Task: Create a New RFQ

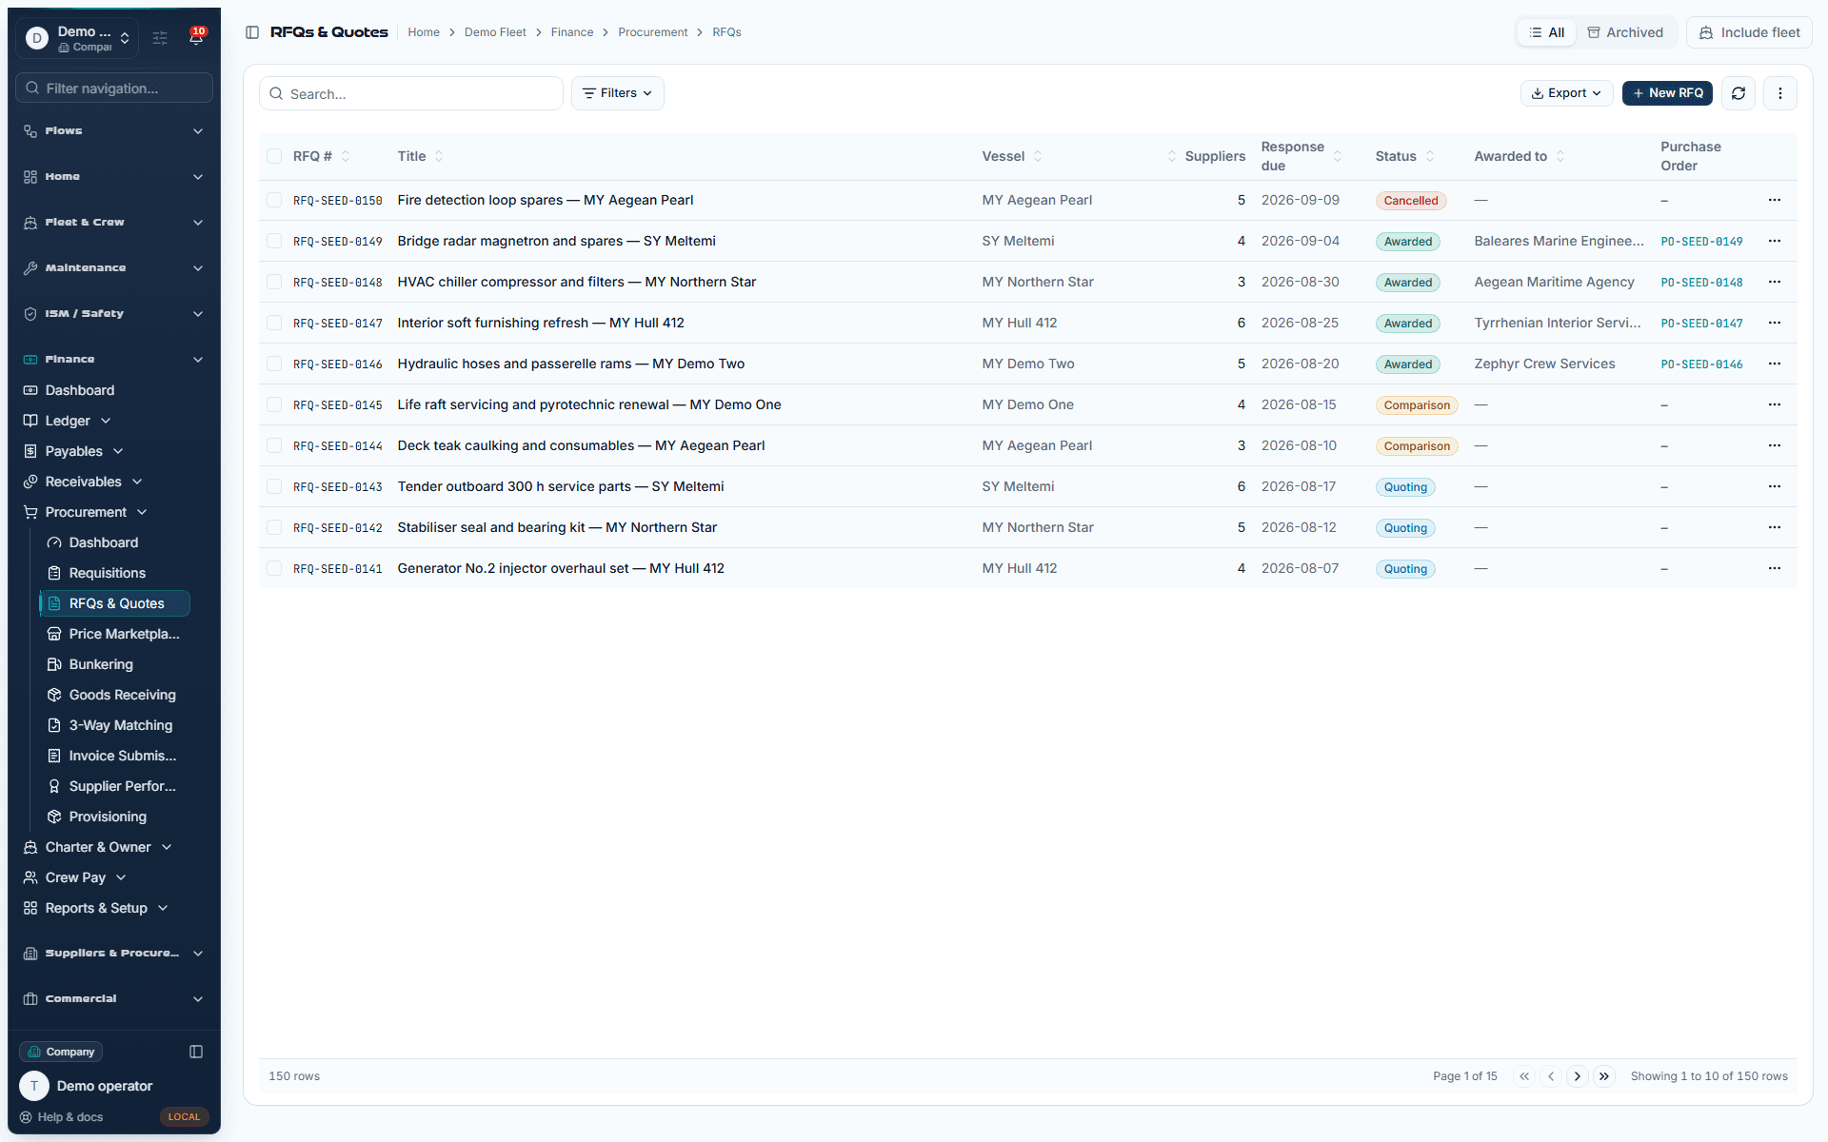Action: coord(1667,93)
